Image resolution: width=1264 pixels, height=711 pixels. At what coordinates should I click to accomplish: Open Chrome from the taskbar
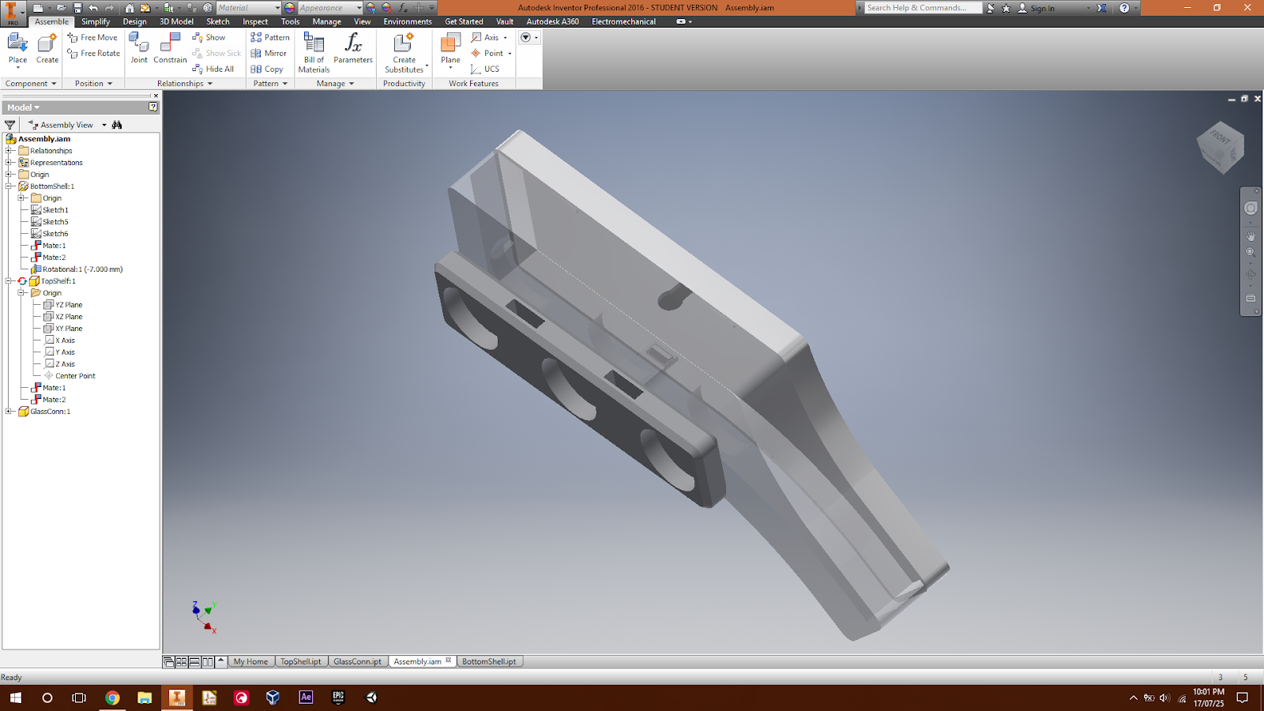pos(112,698)
